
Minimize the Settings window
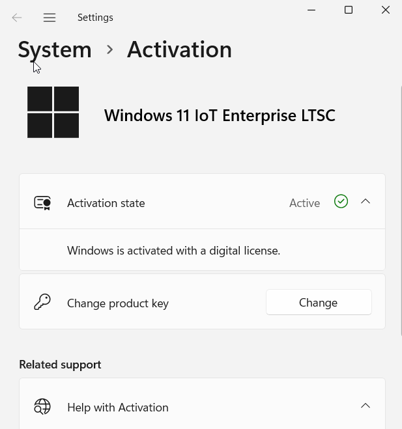(311, 10)
